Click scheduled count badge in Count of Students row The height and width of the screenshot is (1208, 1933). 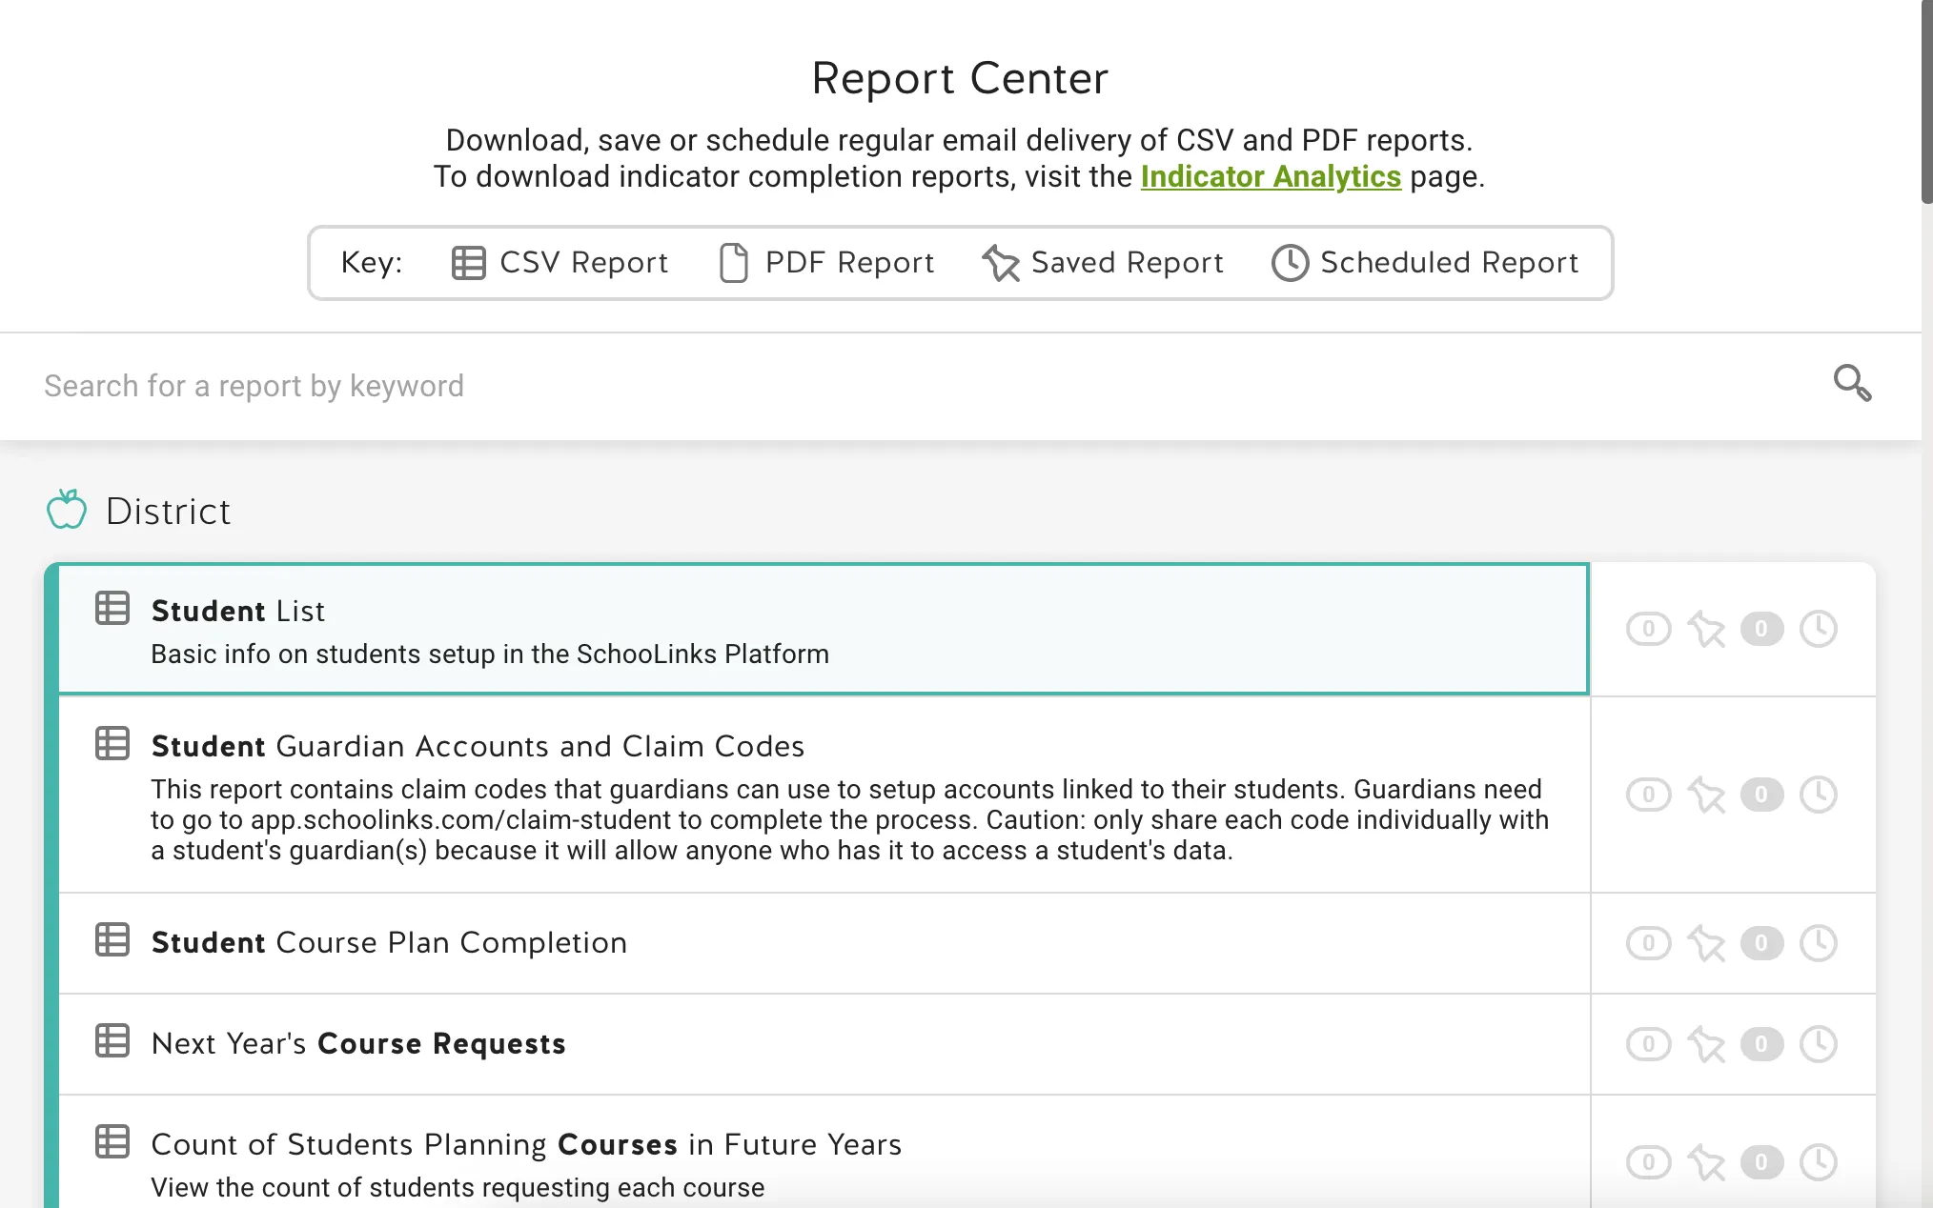pyautogui.click(x=1761, y=1162)
